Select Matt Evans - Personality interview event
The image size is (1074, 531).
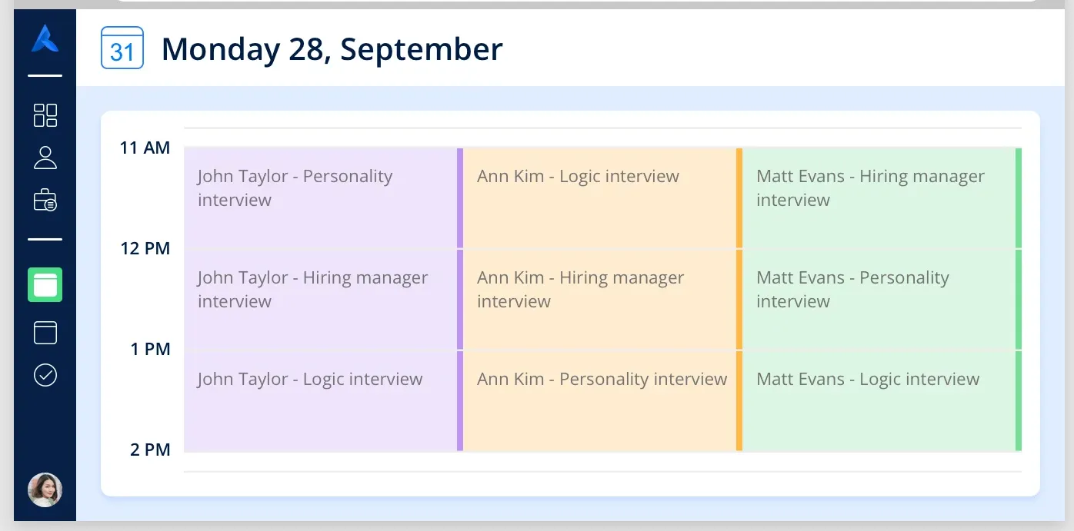point(882,299)
